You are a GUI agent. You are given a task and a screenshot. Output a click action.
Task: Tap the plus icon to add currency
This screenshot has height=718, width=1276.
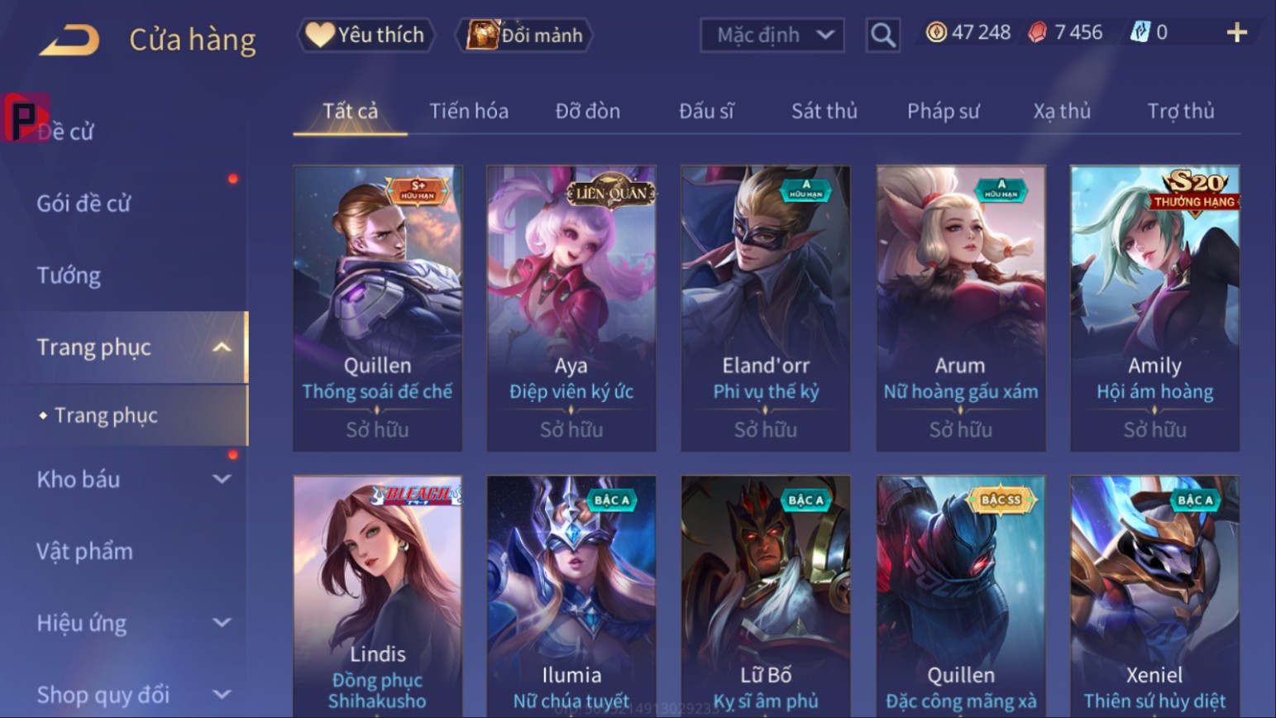pyautogui.click(x=1236, y=33)
